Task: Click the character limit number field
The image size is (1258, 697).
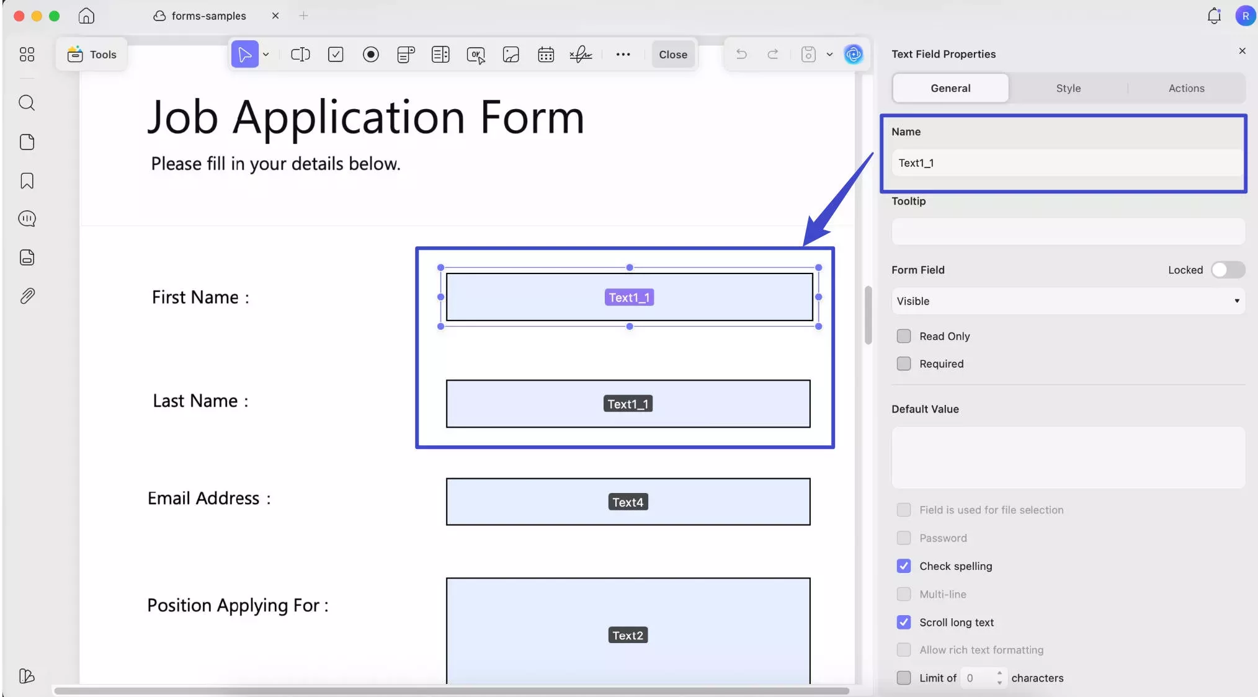Action: click(x=978, y=678)
